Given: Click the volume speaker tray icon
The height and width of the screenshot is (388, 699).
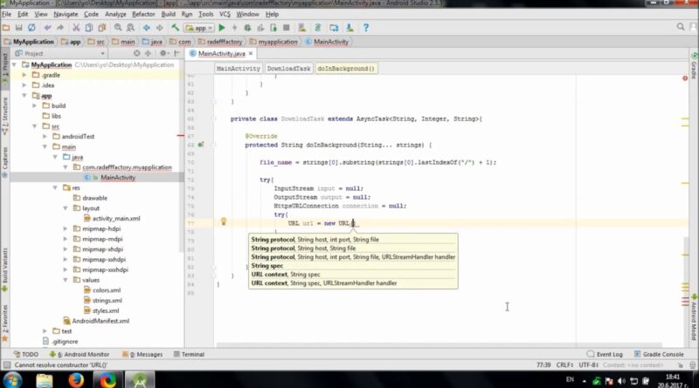Looking at the screenshot, I should [x=621, y=381].
